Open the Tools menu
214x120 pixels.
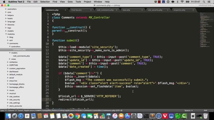pyautogui.click(x=78, y=2)
